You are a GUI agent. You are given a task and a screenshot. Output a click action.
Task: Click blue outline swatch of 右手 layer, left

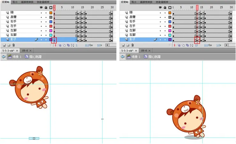click(x=51, y=22)
